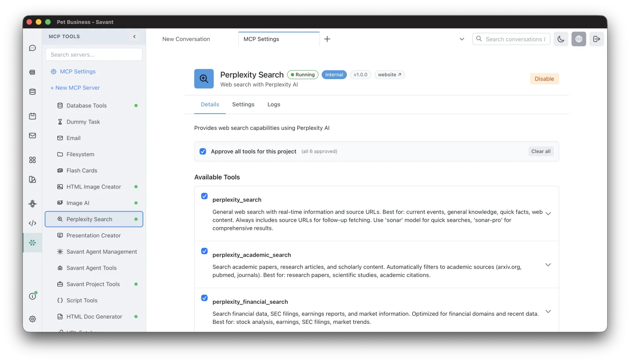View the Logs tab
This screenshot has height=362, width=630.
274,105
